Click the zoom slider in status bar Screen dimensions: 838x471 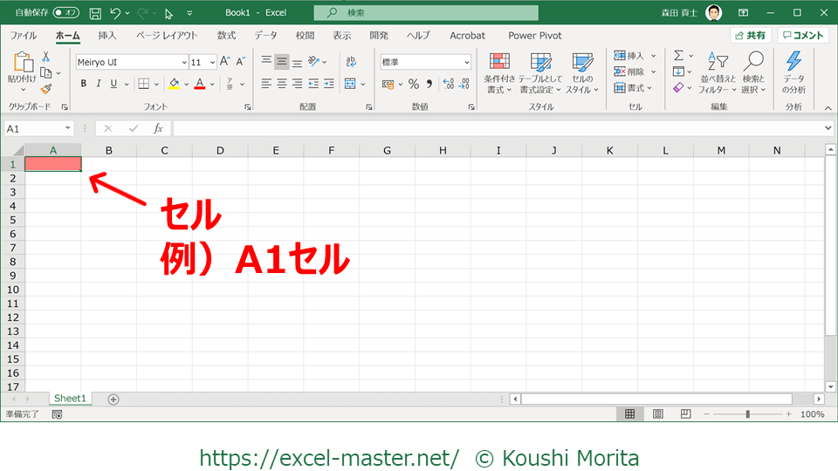(747, 414)
